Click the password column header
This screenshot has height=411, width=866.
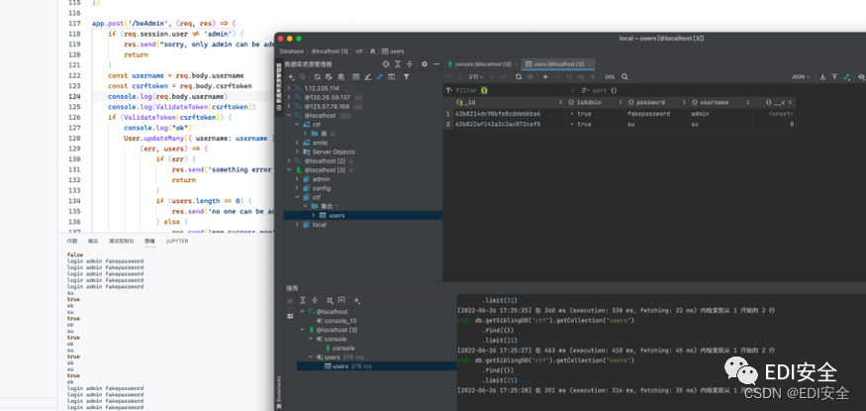click(655, 102)
